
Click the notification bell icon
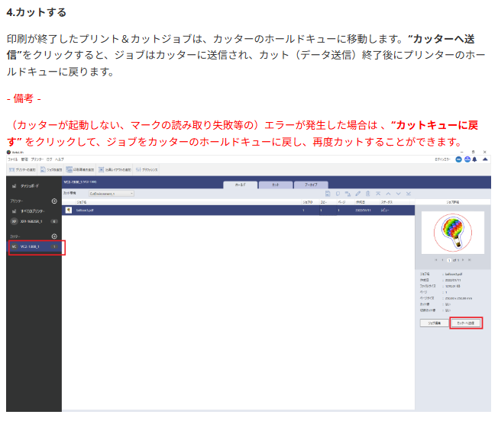474,160
